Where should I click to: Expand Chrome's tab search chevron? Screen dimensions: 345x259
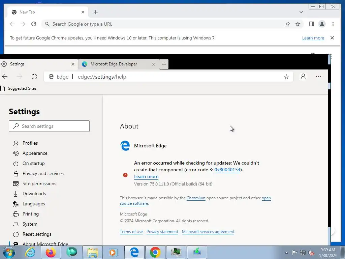click(301, 12)
